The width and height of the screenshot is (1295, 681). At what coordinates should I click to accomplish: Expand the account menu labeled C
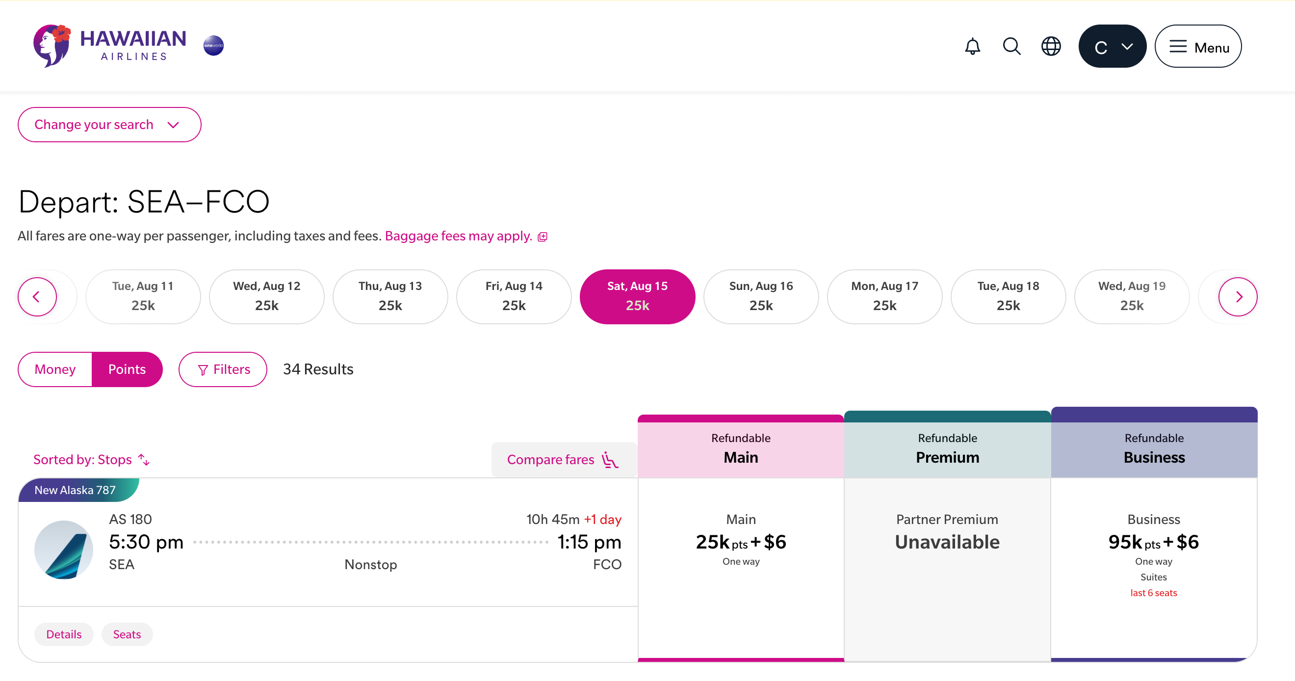coord(1112,46)
